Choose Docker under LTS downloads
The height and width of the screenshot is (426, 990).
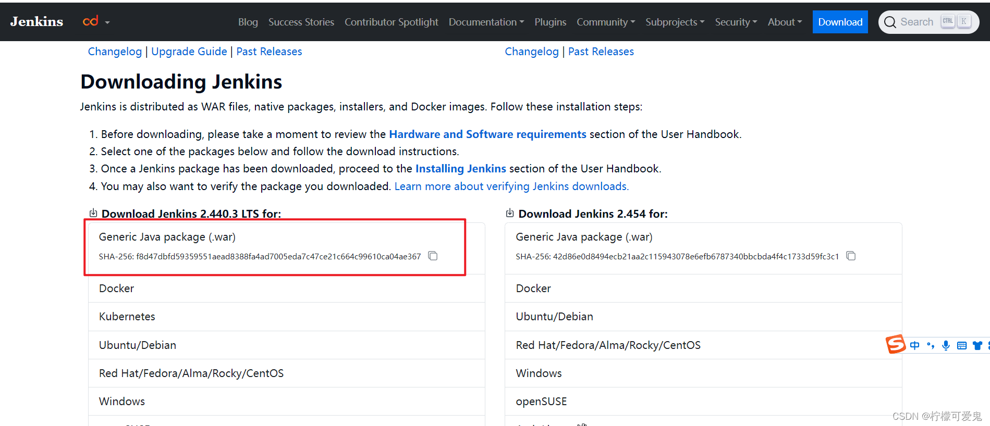[286, 289]
